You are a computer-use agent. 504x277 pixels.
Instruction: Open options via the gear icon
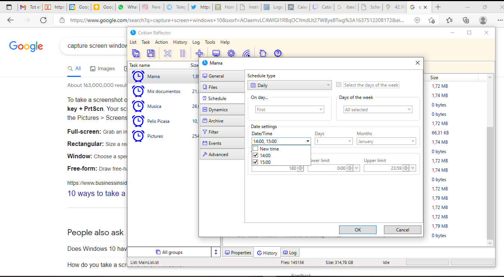point(231,53)
